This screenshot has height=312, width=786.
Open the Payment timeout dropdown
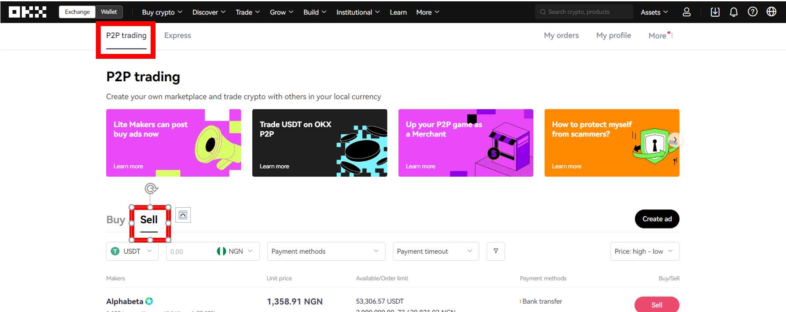[436, 251]
